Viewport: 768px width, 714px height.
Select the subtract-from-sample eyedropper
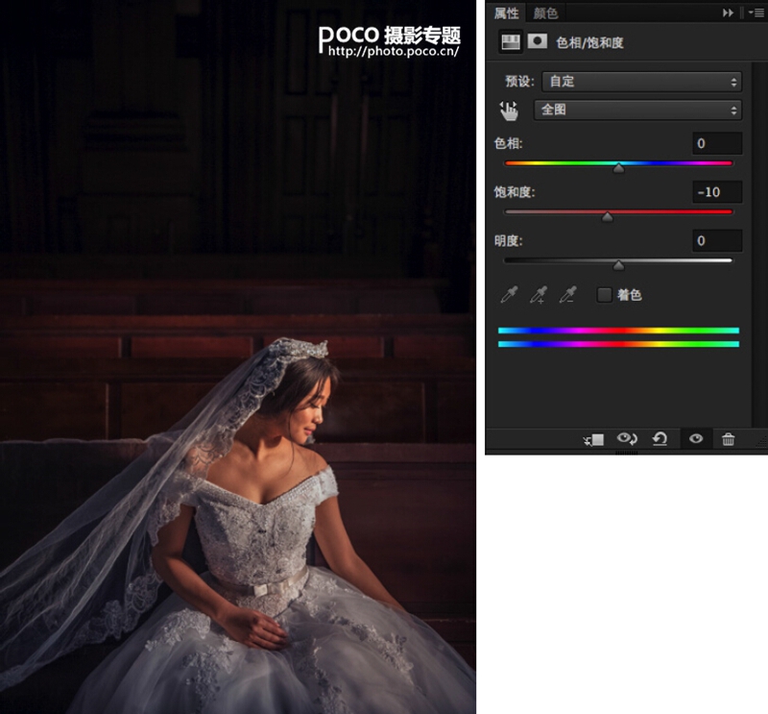click(x=567, y=295)
